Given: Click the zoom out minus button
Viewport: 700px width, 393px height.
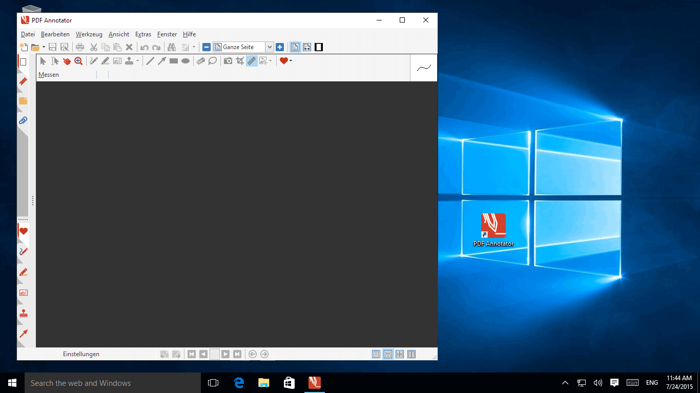Looking at the screenshot, I should (207, 47).
